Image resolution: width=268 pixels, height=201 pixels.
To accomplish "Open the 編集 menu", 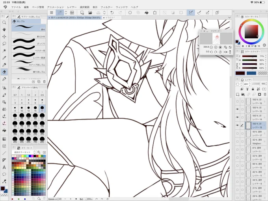I will tap(26, 7).
